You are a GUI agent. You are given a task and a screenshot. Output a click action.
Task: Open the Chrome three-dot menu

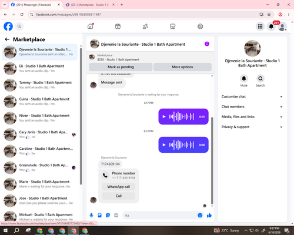[x=289, y=14]
